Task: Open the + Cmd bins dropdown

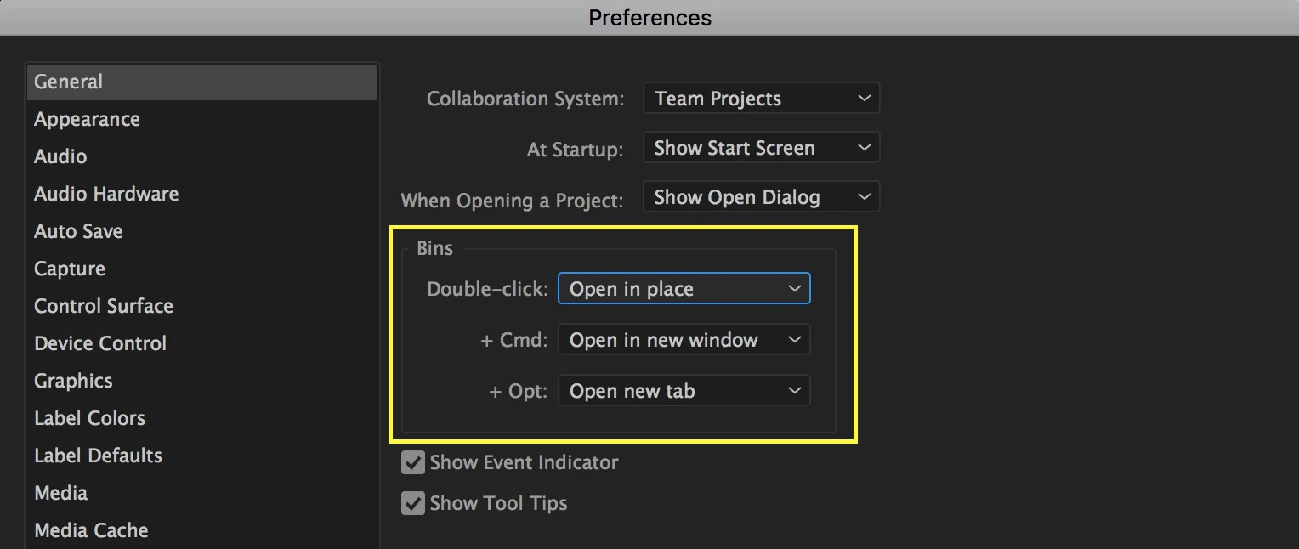Action: click(684, 340)
